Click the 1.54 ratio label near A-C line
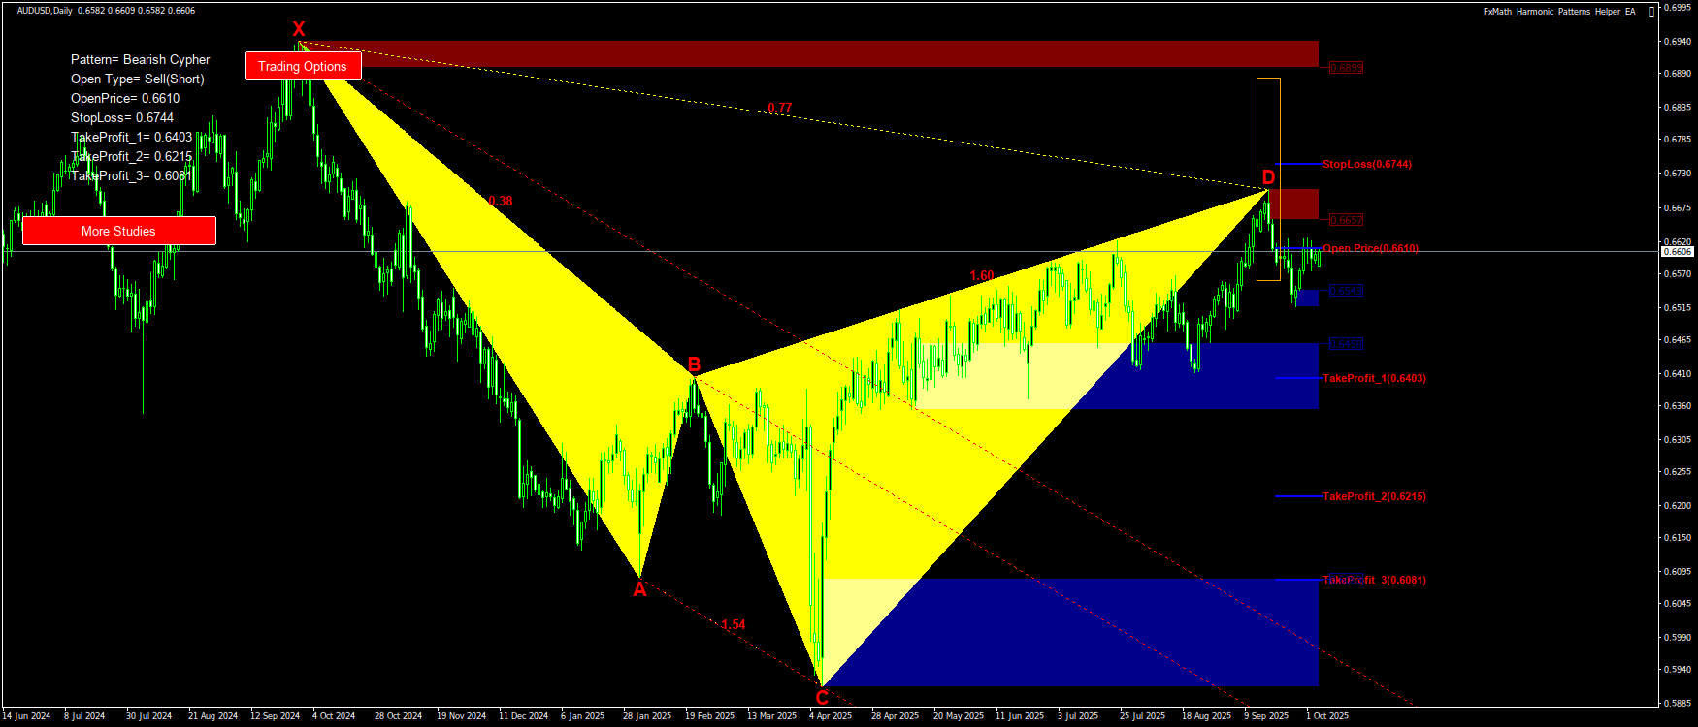This screenshot has height=727, width=1698. [734, 624]
